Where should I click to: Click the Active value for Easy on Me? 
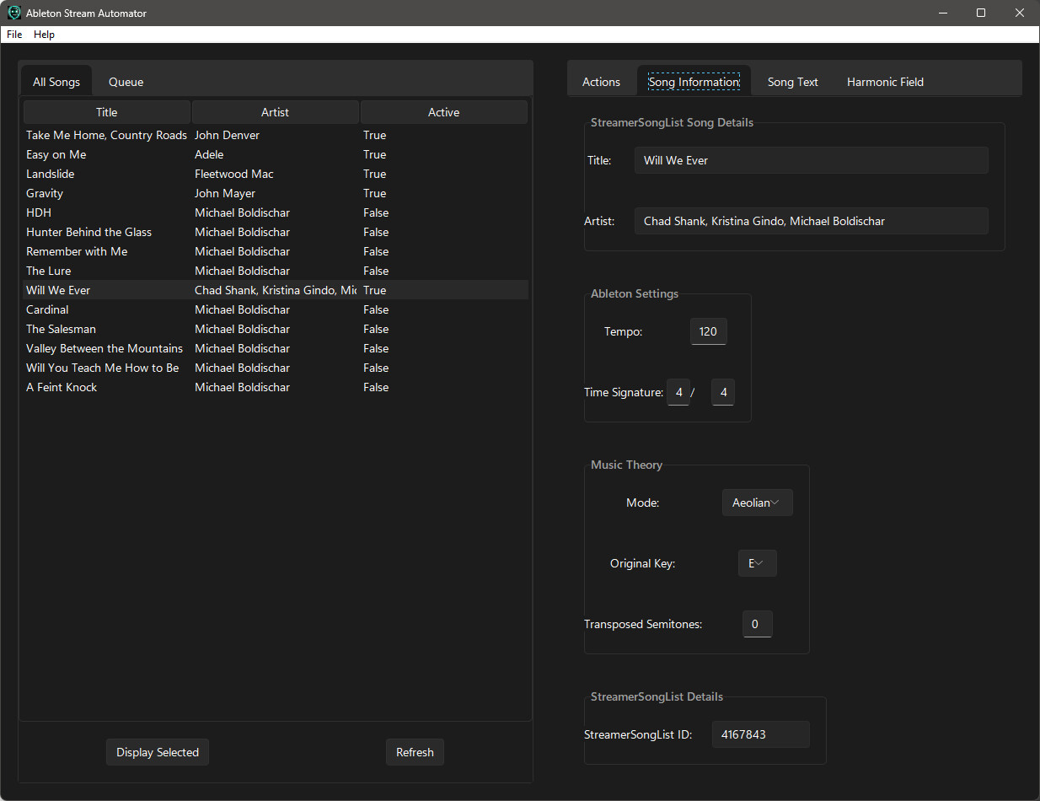pyautogui.click(x=374, y=154)
